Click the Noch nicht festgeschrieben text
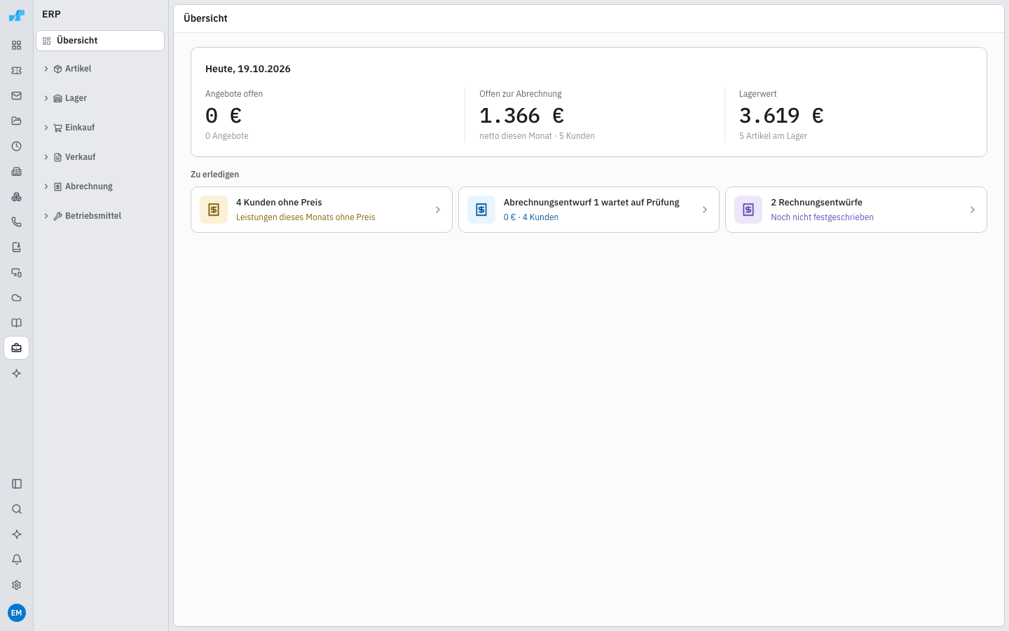Screen dimensions: 1009x631 point(822,217)
